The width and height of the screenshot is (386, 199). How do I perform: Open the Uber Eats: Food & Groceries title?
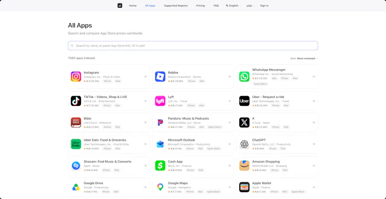pyautogui.click(x=105, y=140)
